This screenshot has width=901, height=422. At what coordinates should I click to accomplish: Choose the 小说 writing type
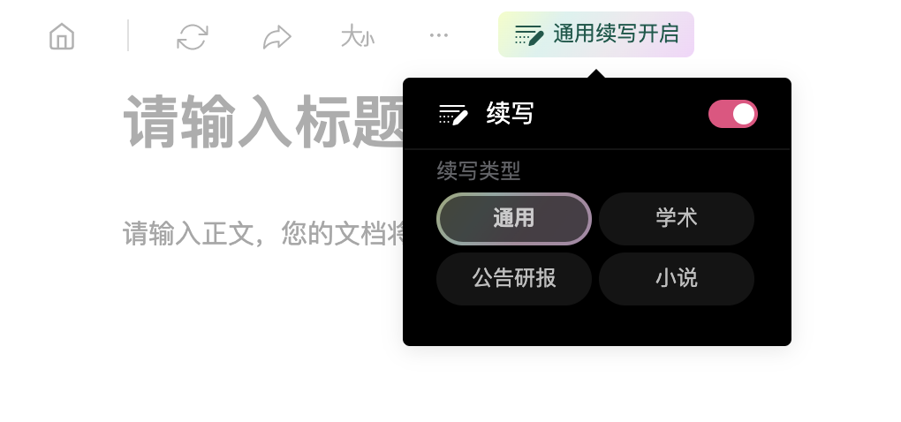677,278
